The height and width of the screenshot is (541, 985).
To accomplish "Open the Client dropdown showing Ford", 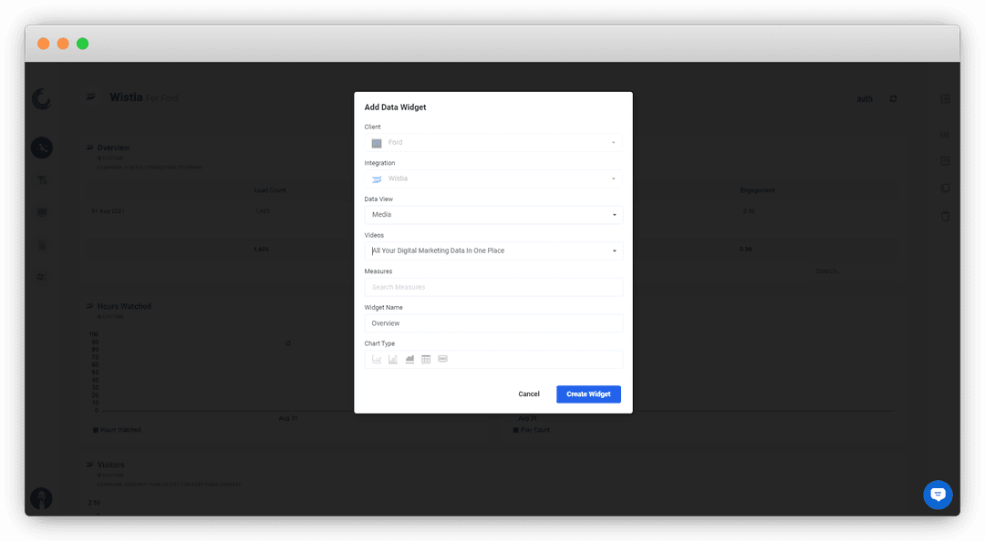I will point(493,142).
